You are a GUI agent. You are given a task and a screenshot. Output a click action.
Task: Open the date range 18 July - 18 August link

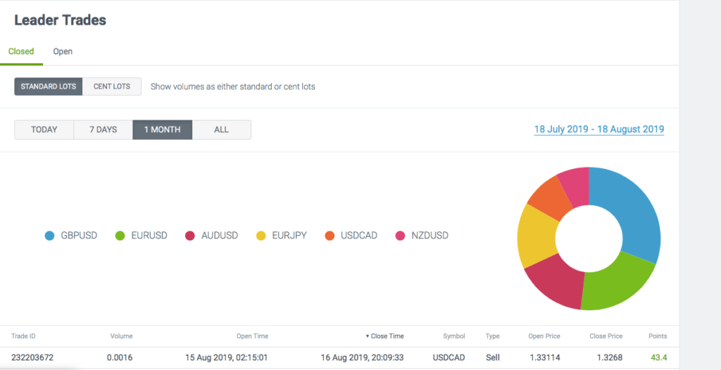pos(598,129)
